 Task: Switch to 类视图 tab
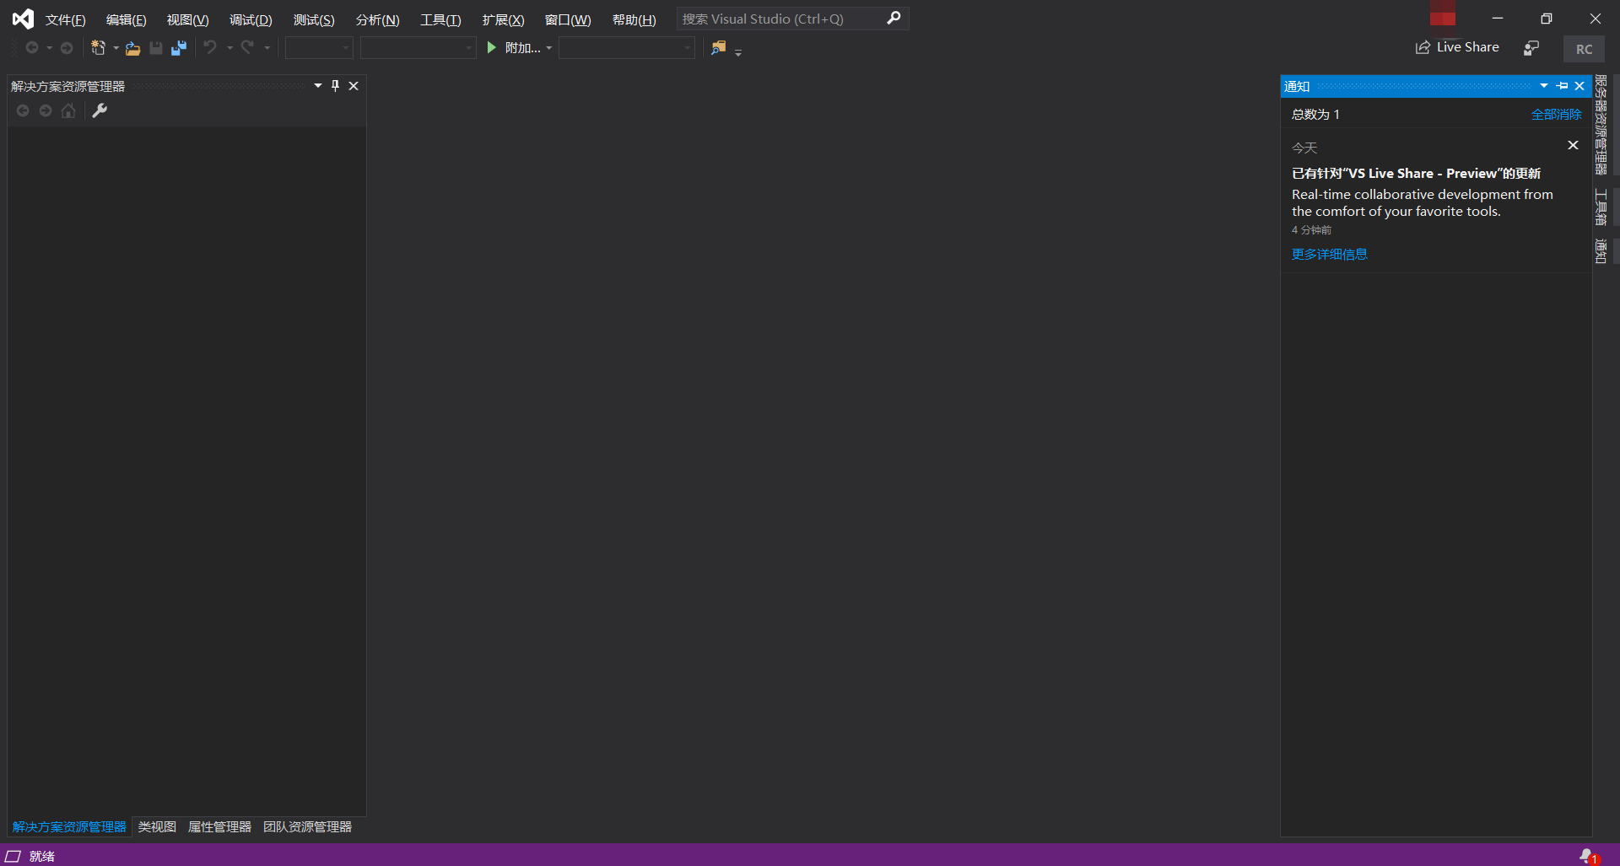(x=157, y=826)
